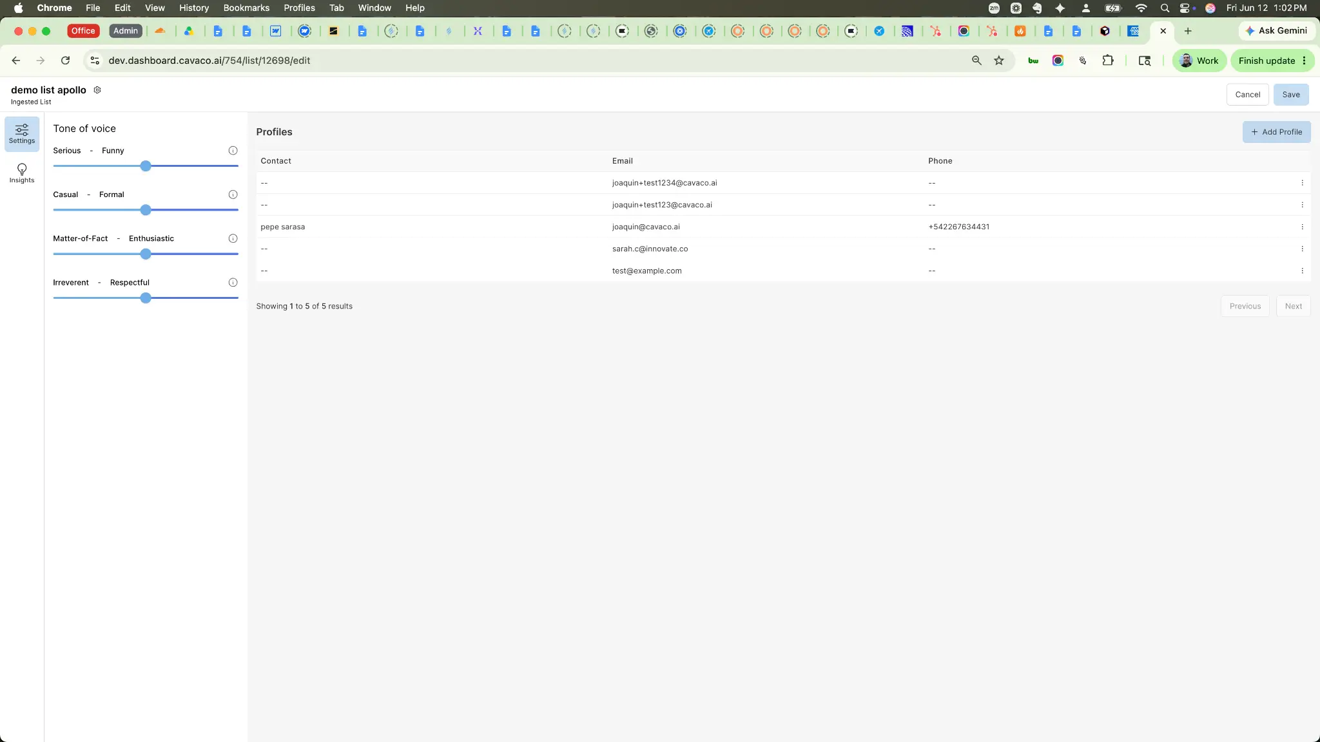Open the Insights sidebar panel
This screenshot has height=742, width=1320.
tap(22, 173)
